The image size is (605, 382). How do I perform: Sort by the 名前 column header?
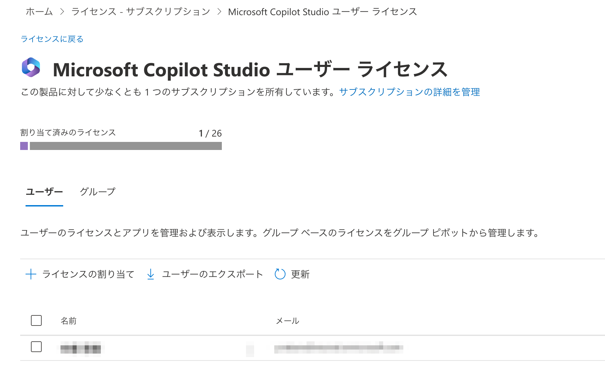69,321
